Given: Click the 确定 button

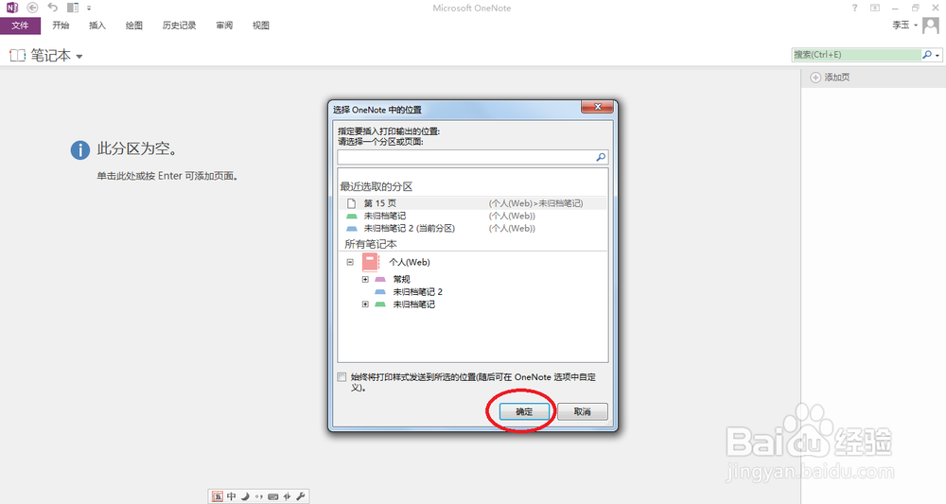Looking at the screenshot, I should coord(524,411).
